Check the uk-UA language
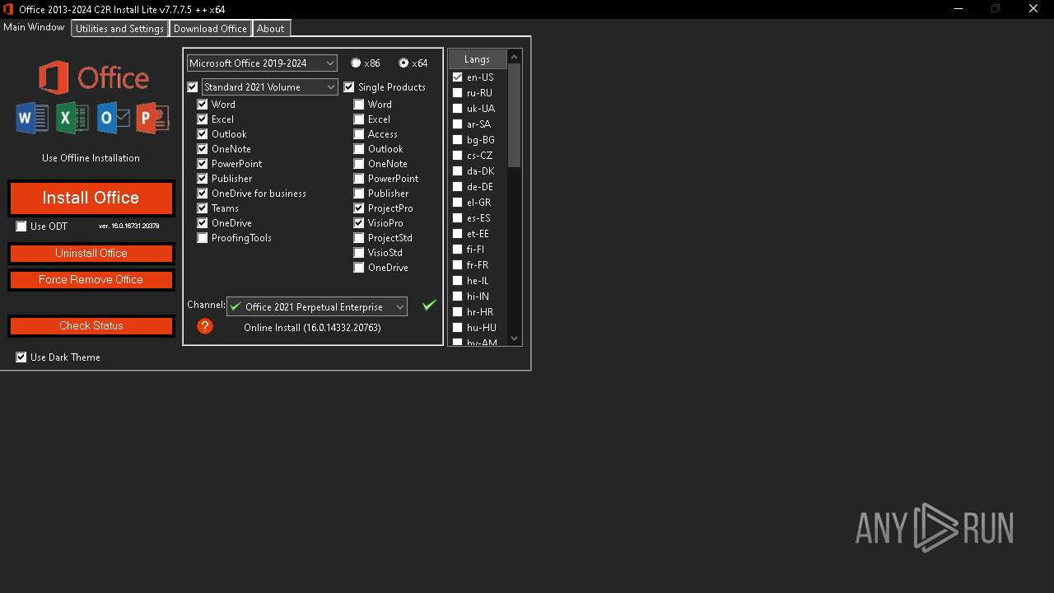 [x=458, y=109]
